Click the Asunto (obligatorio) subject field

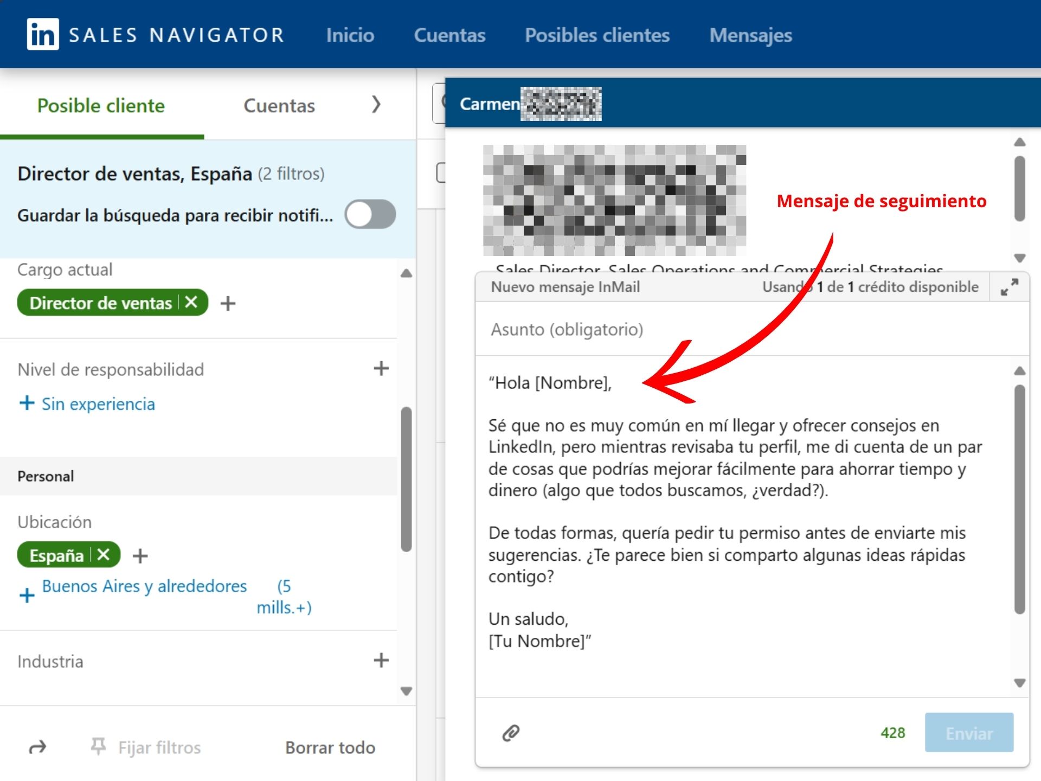tap(752, 329)
